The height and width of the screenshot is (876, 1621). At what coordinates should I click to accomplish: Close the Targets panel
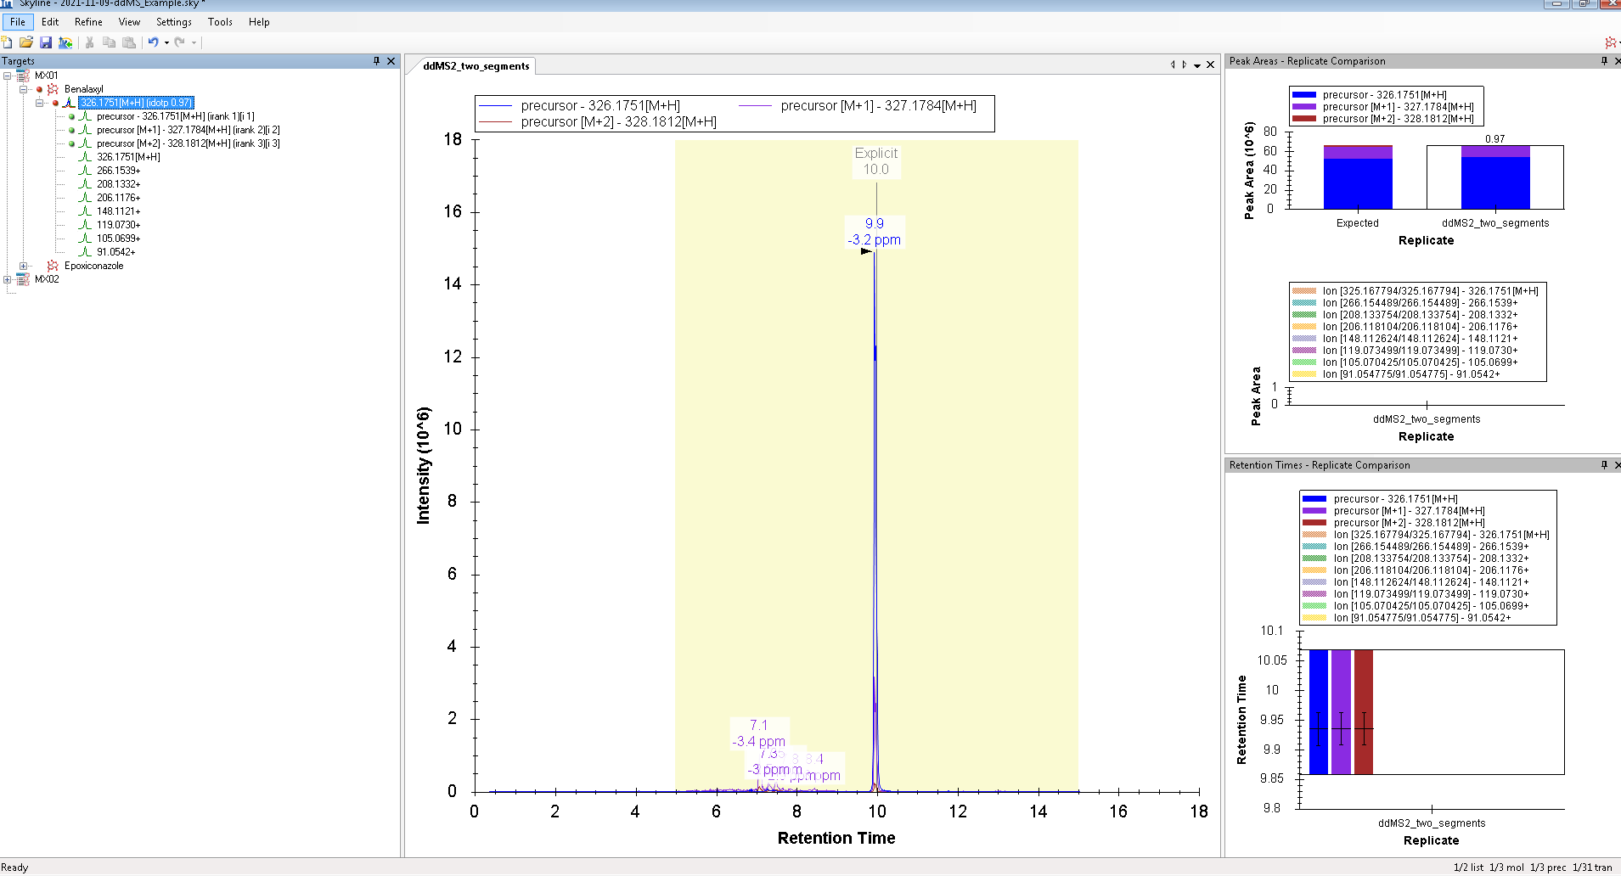pos(391,61)
